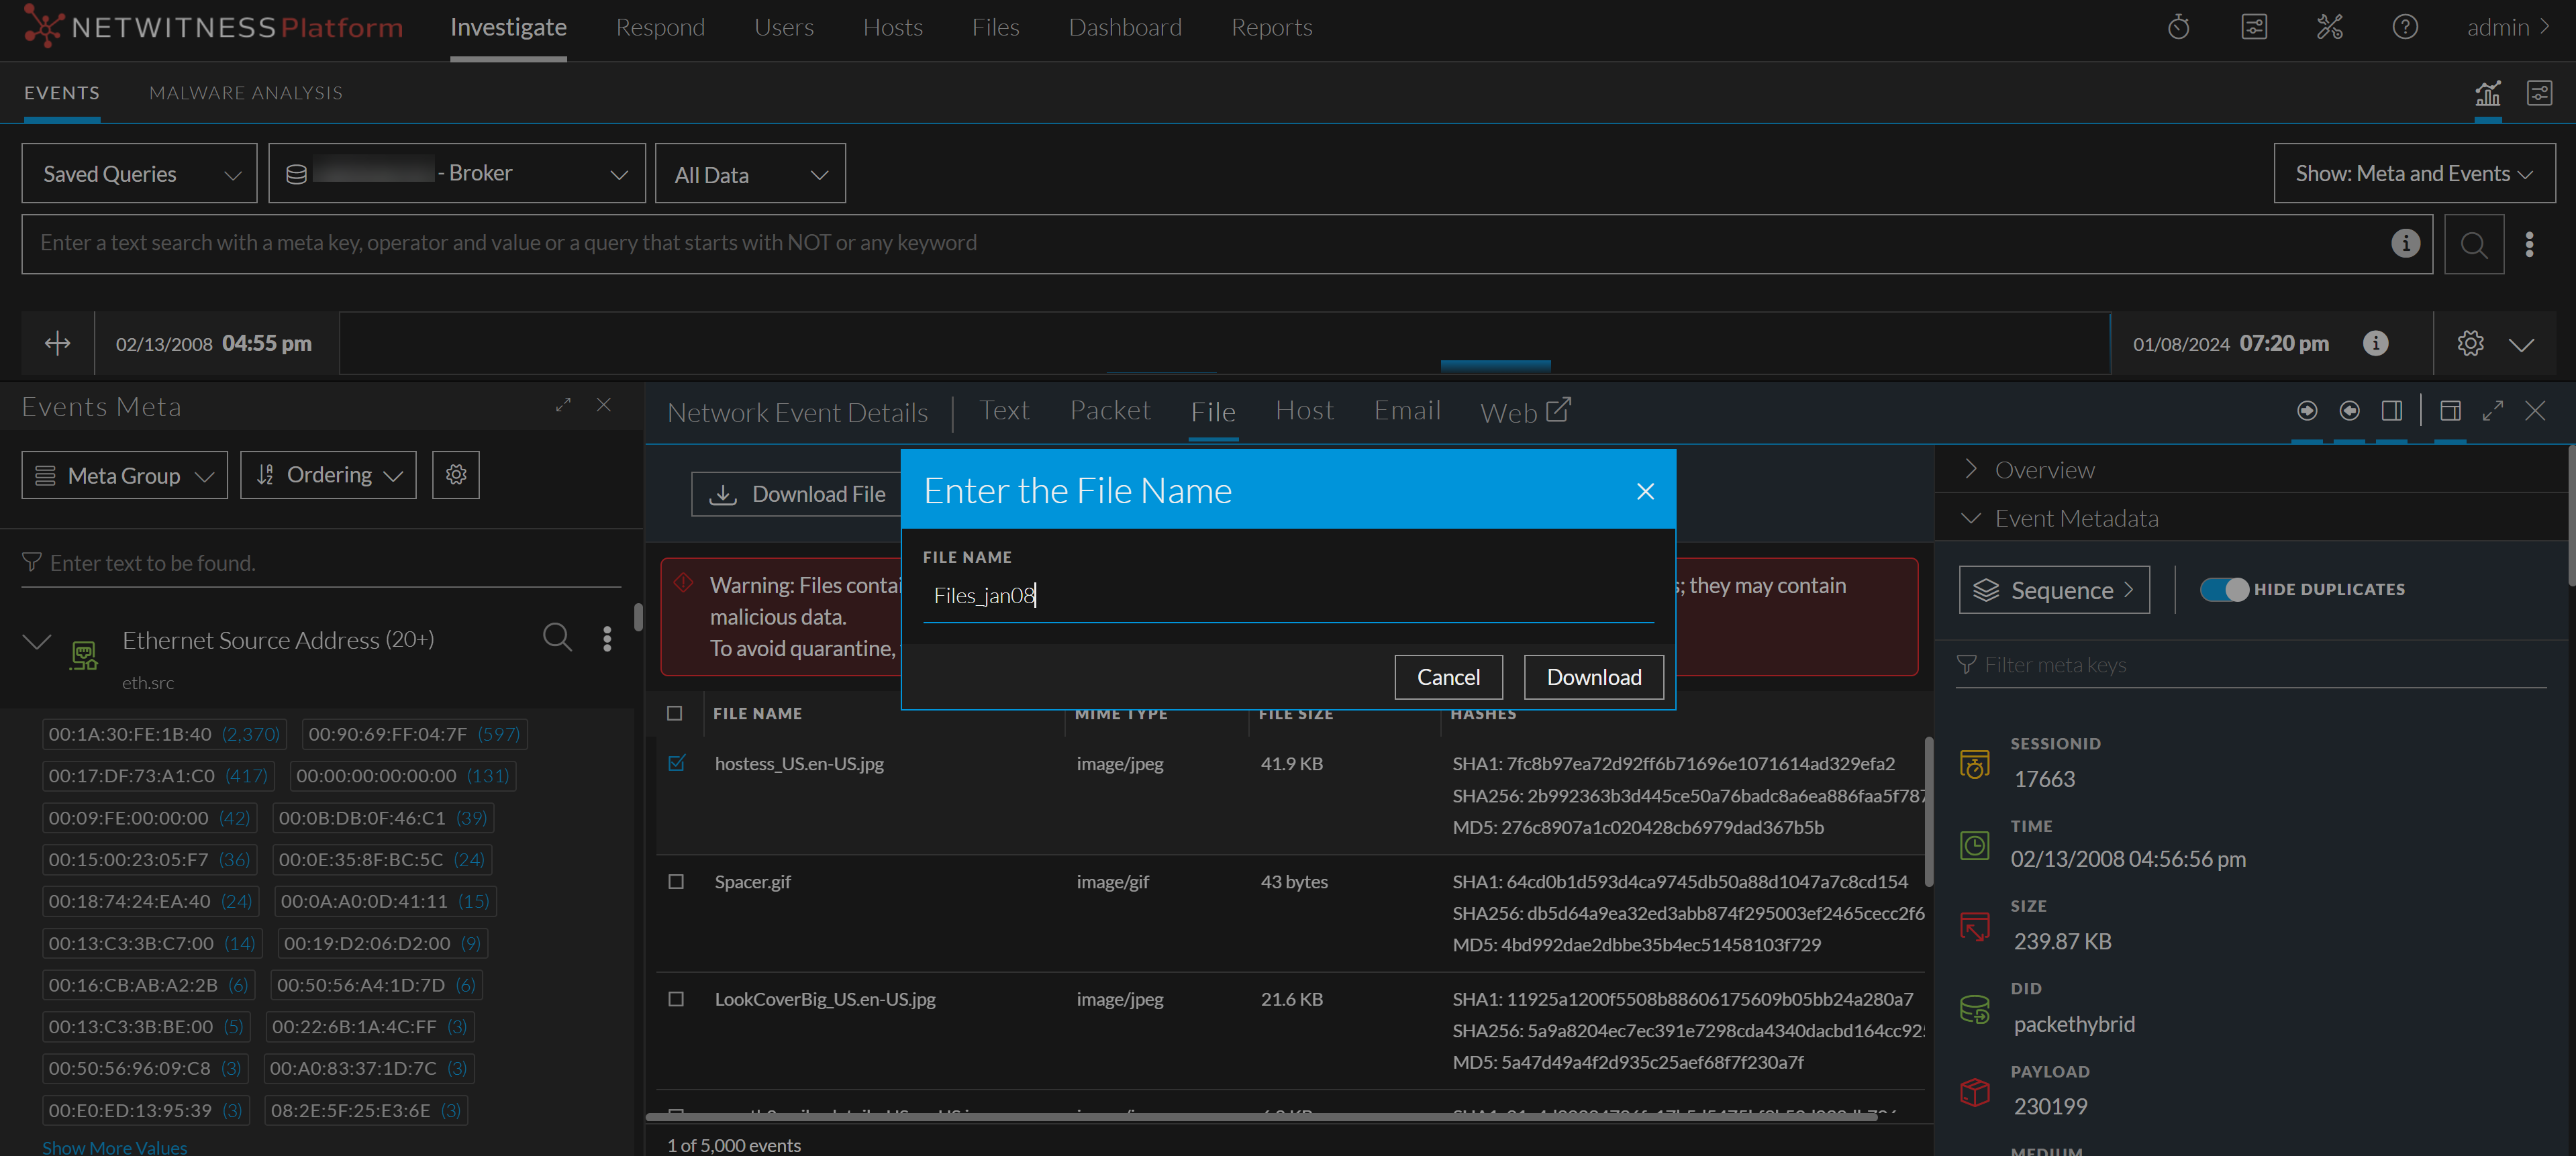Click Cancel in file name dialog

pos(1447,677)
